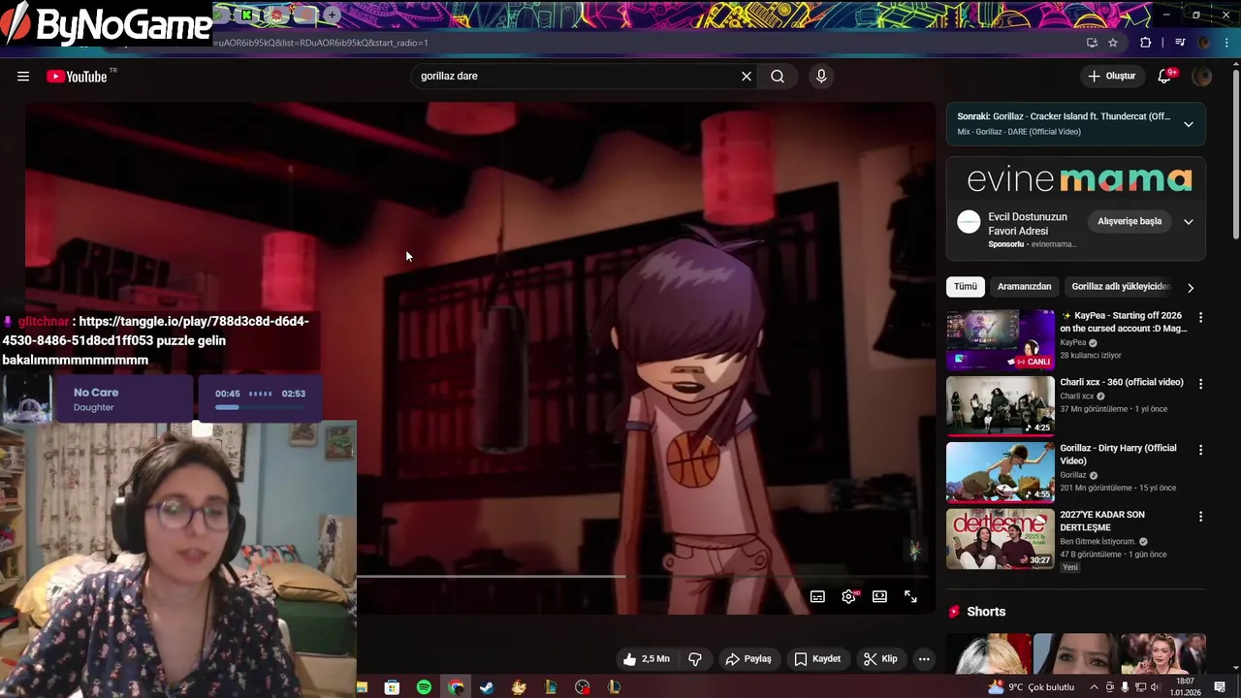Open the YouTube hamburger guide menu
This screenshot has width=1241, height=698.
click(x=23, y=77)
